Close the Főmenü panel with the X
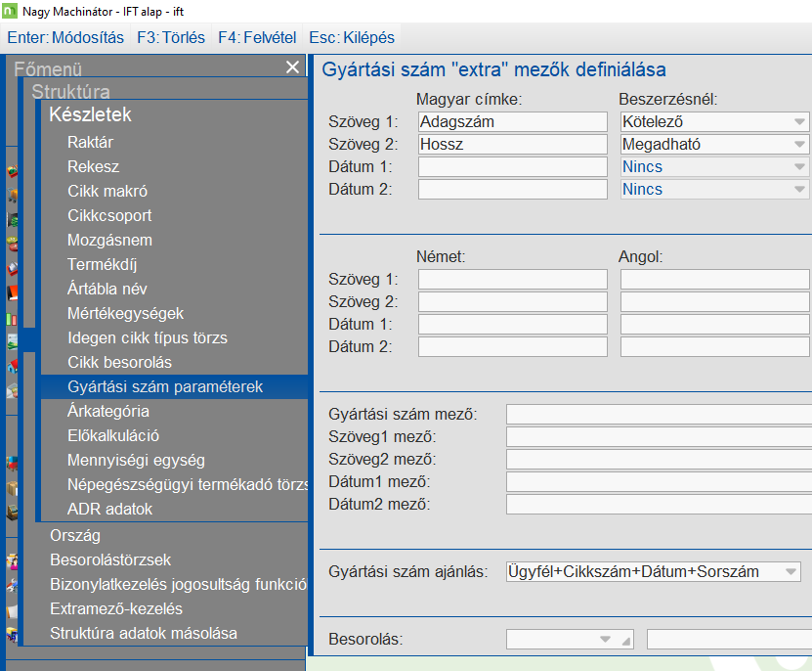The height and width of the screenshot is (671, 812). click(292, 67)
